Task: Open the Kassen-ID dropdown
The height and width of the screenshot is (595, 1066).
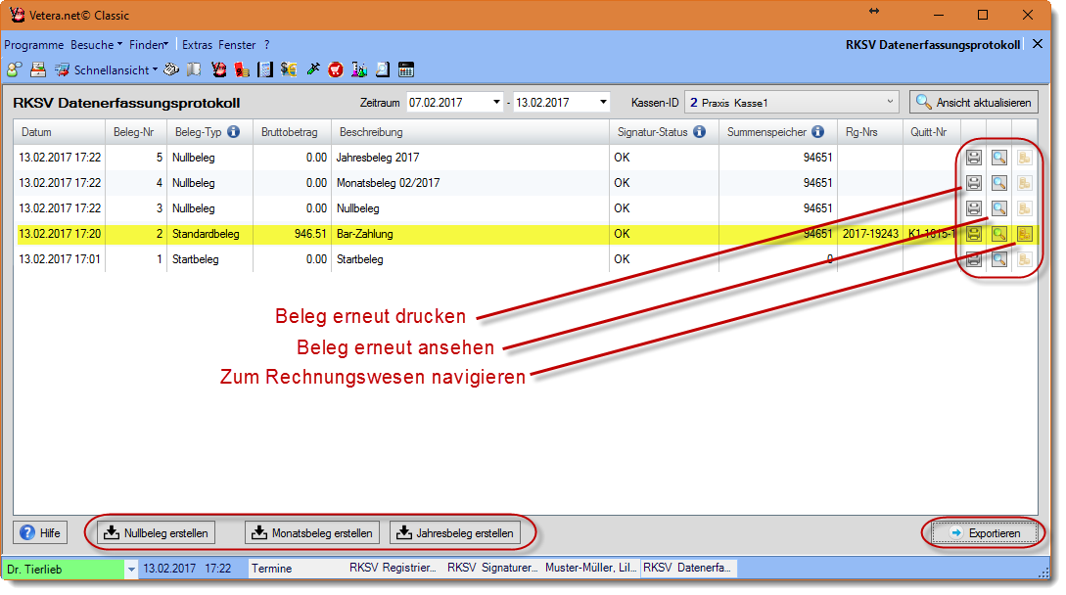Action: 890,102
